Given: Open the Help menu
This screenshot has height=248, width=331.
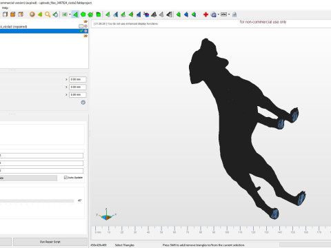Looking at the screenshot, I should click(x=5, y=8).
